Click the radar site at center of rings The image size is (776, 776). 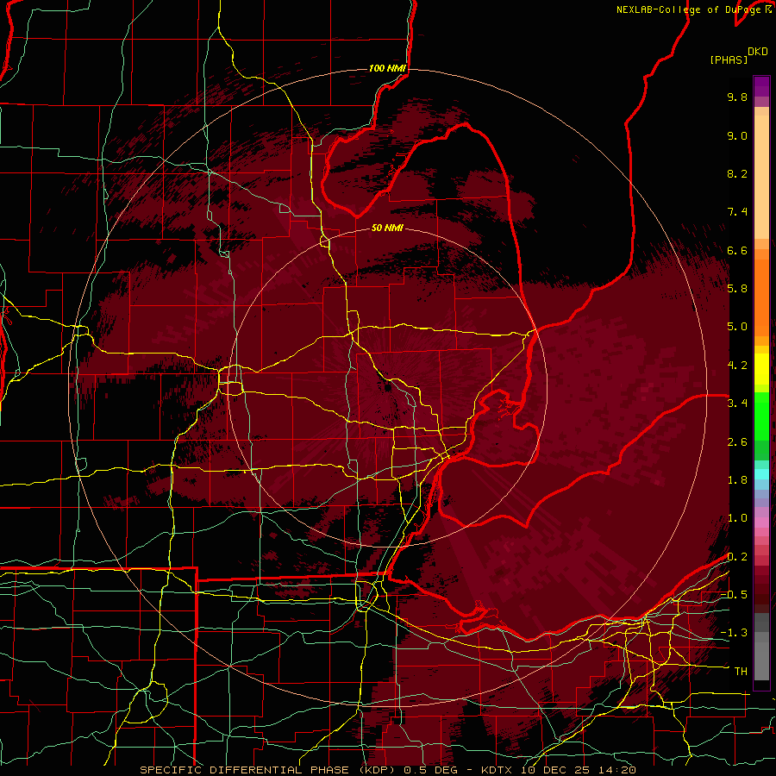(387, 387)
